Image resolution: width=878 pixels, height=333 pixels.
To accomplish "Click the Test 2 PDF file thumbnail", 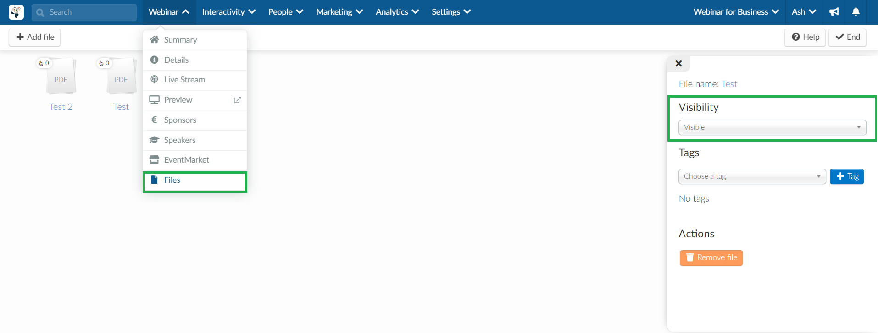I will click(x=61, y=76).
